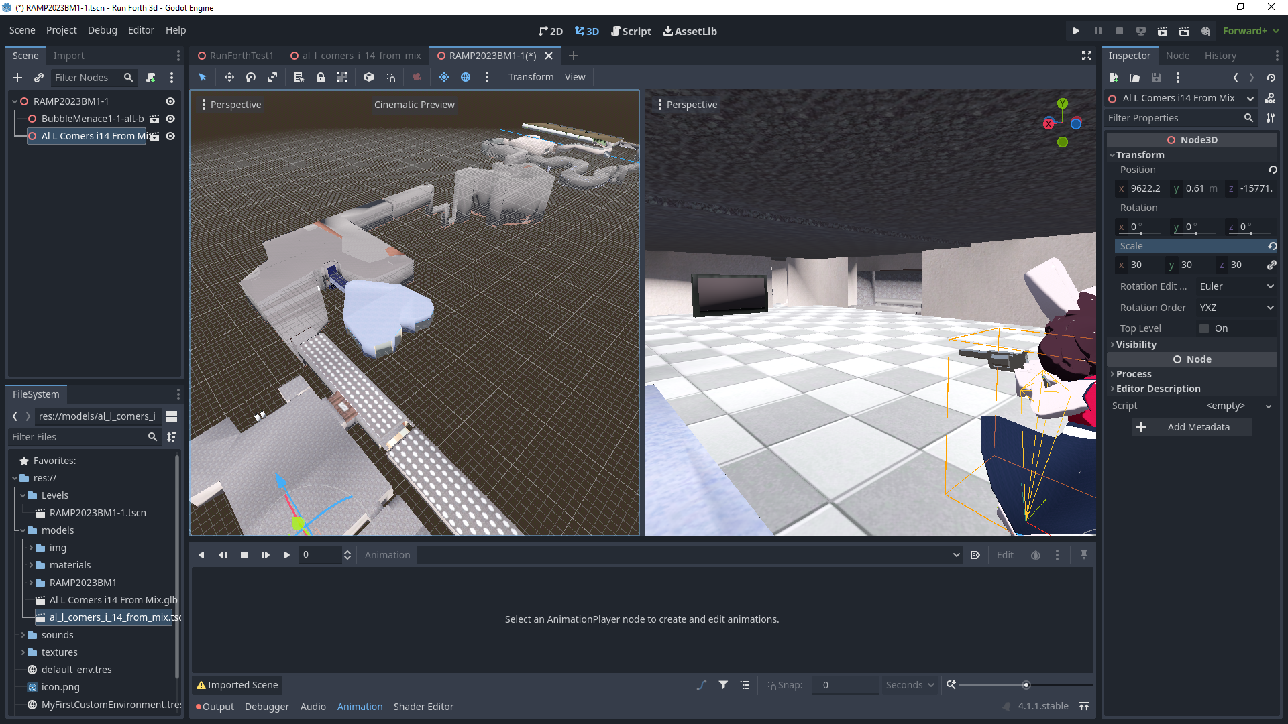Toggle visibility of BubbleMenace1-1-alt-b node

pos(170,119)
